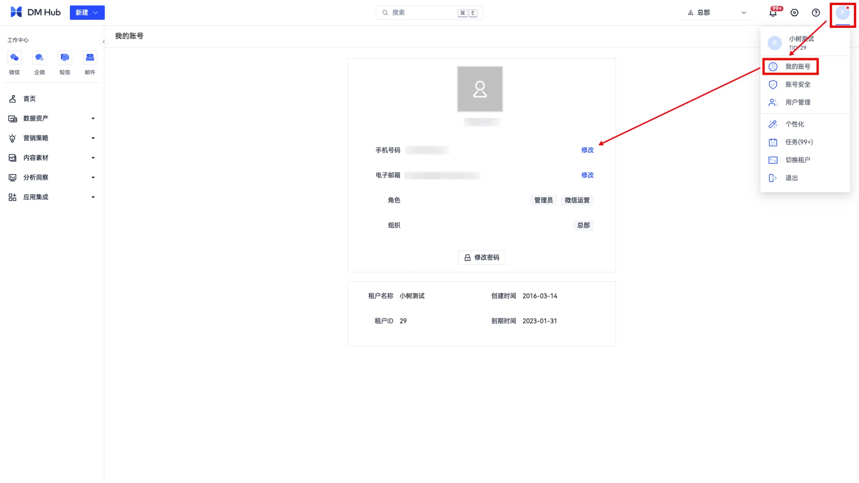Click the 个性化 magic wand icon

(773, 124)
